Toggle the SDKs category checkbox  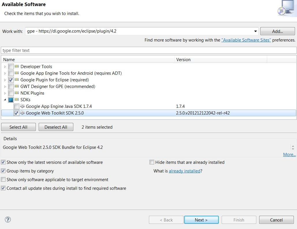point(11,100)
